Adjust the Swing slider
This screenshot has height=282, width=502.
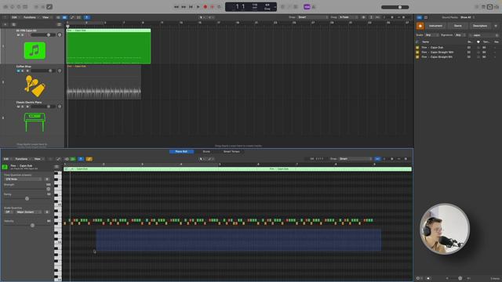coord(27,198)
